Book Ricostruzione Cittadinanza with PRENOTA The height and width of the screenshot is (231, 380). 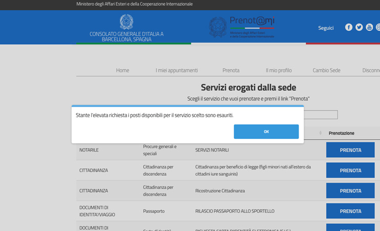click(x=350, y=191)
